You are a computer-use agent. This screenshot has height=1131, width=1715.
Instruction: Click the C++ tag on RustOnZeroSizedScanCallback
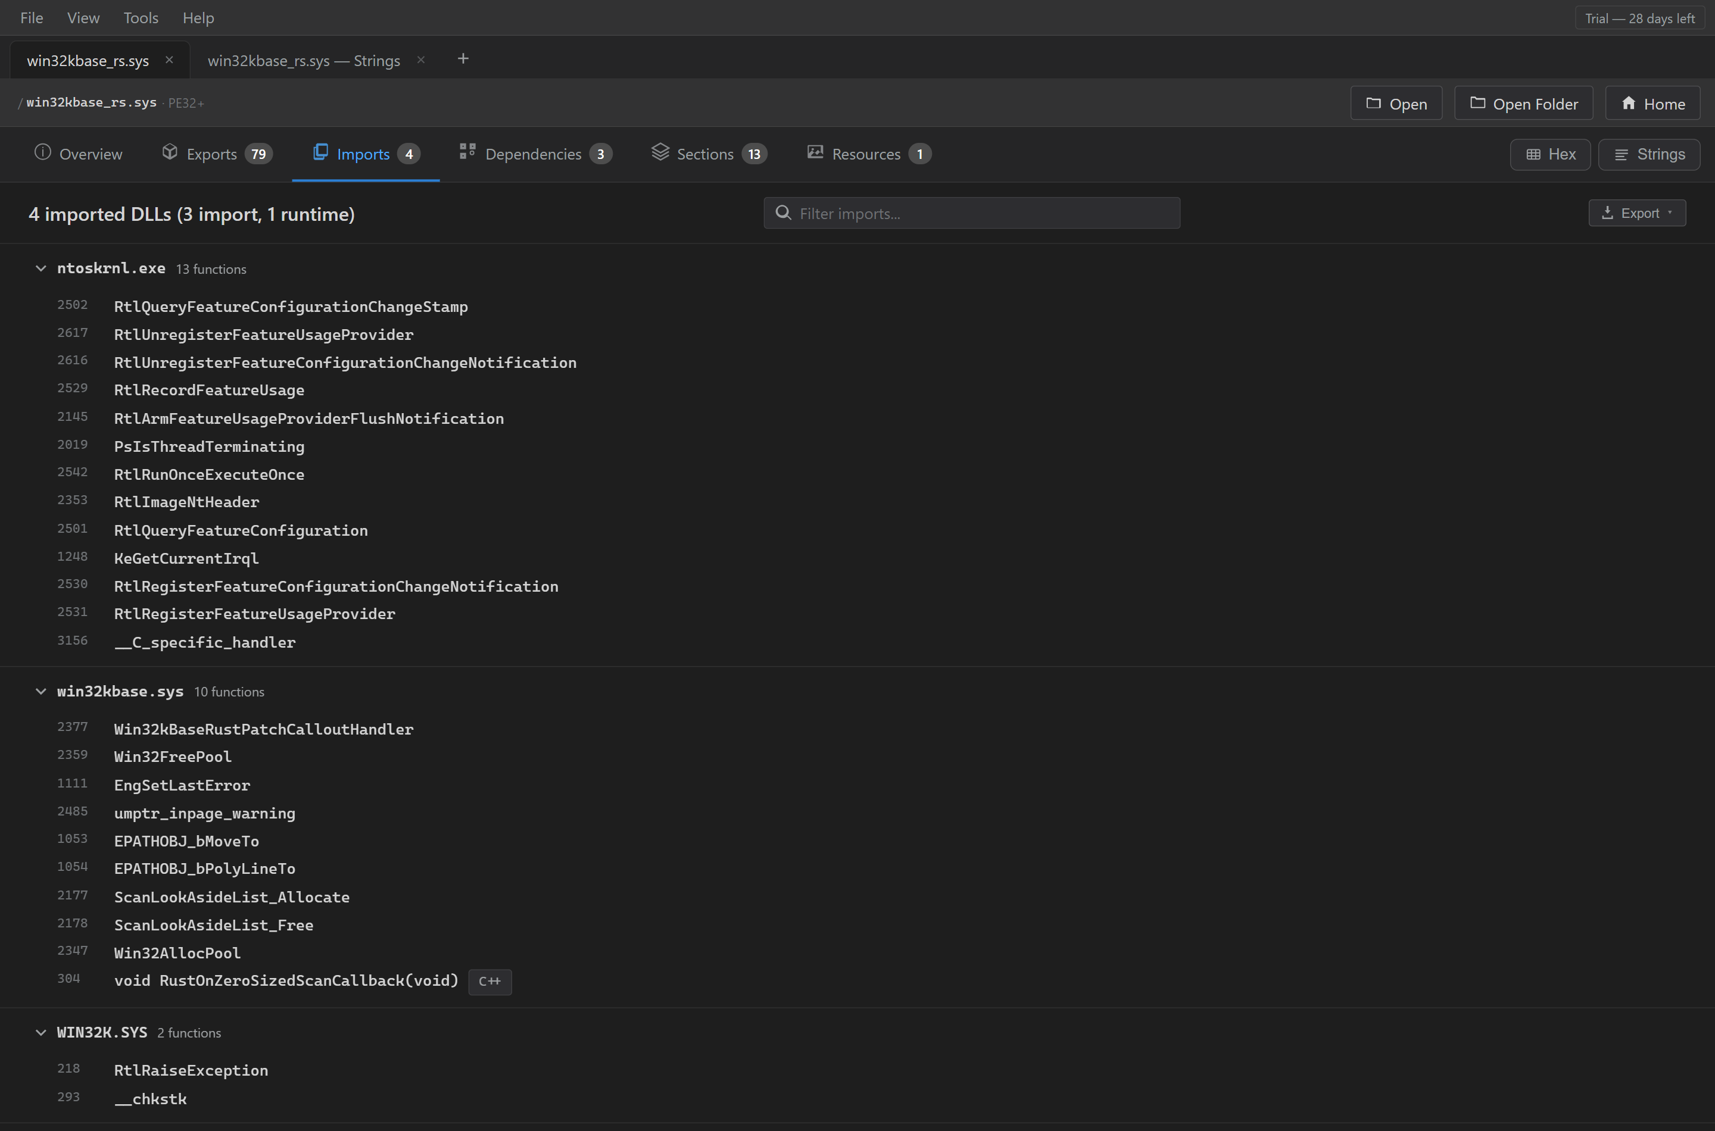(489, 981)
